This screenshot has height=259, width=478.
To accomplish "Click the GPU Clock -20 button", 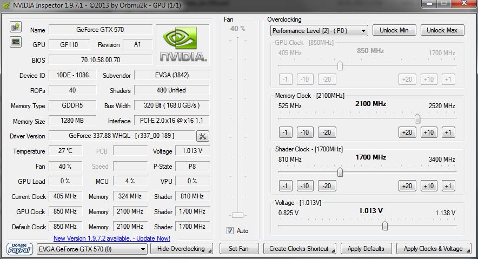I will pos(327,79).
